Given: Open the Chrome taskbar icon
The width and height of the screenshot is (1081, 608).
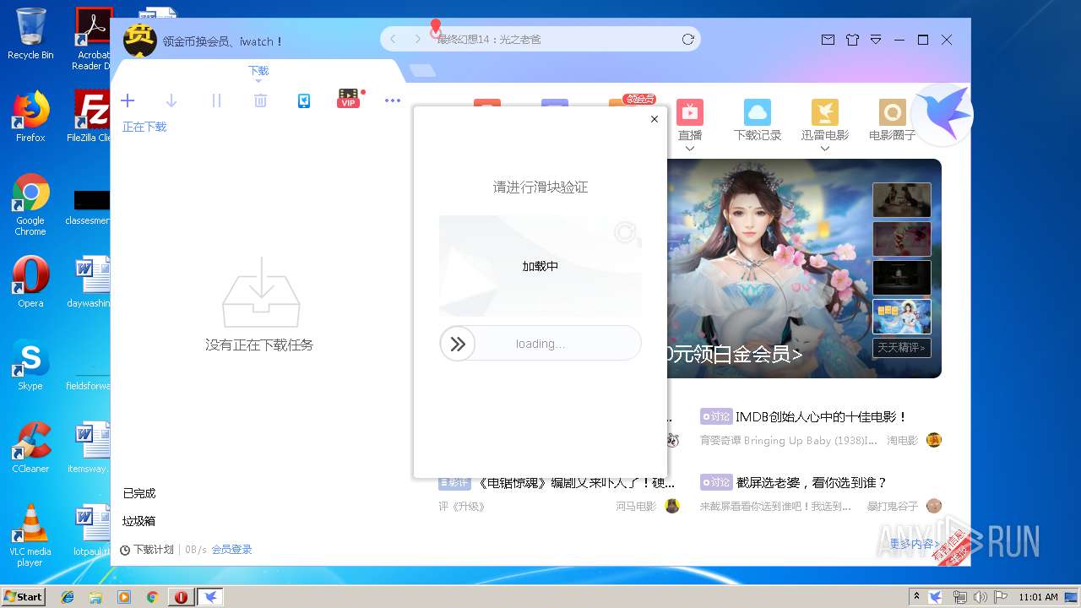Looking at the screenshot, I should 152,597.
